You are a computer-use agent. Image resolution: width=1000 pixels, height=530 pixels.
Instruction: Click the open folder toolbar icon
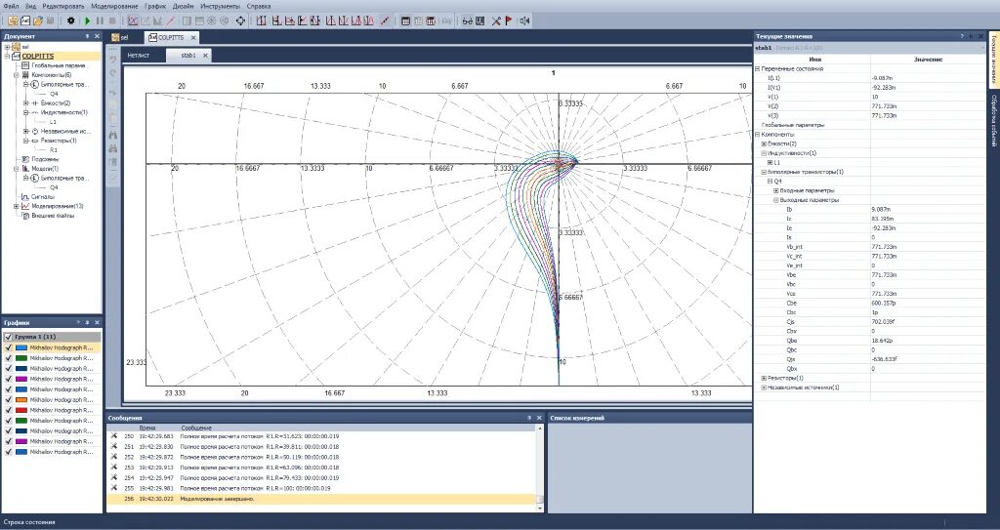38,21
